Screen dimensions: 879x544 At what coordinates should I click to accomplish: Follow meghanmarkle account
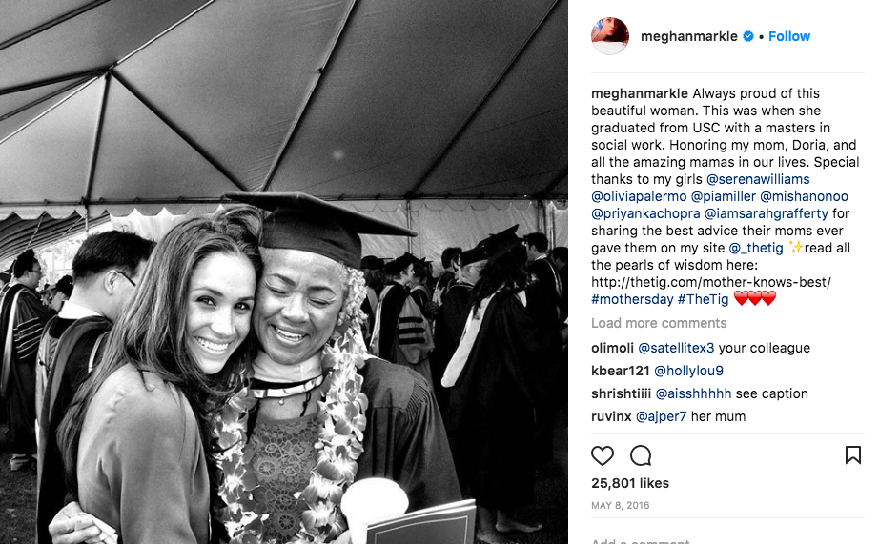coord(788,36)
